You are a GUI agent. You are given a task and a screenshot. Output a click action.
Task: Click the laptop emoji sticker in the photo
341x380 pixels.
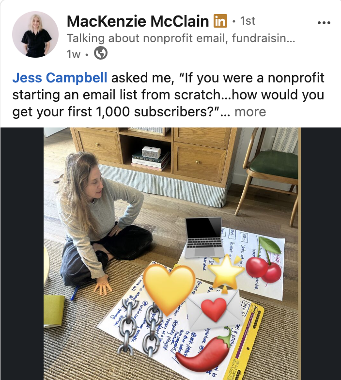coord(204,237)
